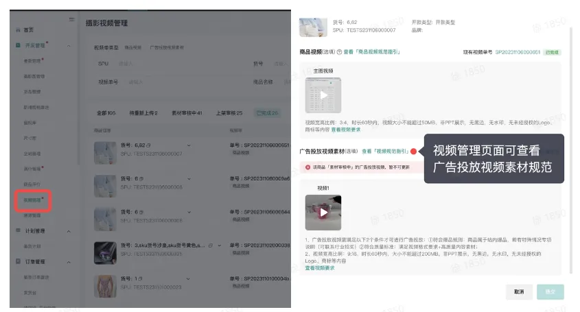Click the 摄影视频管理 page title
The height and width of the screenshot is (312, 580).
(x=106, y=23)
